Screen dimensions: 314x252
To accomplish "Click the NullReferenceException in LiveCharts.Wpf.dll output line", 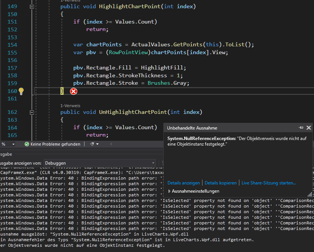I will [94, 234].
